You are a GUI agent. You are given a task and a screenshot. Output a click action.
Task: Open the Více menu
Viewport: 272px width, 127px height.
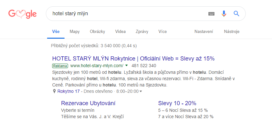point(163,32)
